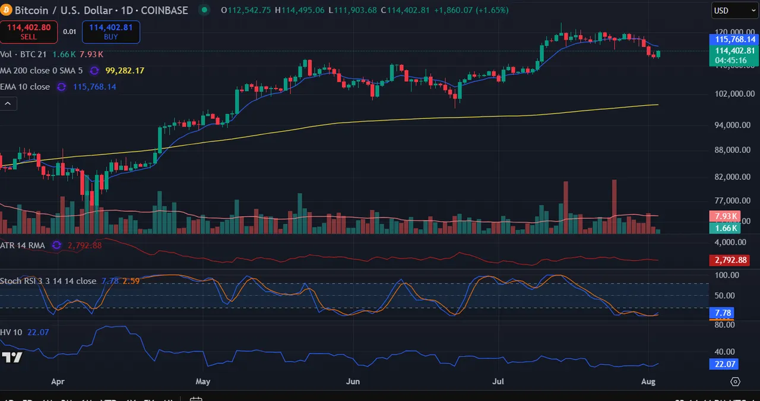760x401 pixels.
Task: Open chart settings gear icon
Action: 735,382
